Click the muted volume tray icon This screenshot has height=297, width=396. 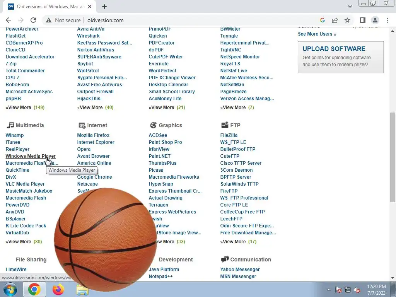tap(357, 290)
